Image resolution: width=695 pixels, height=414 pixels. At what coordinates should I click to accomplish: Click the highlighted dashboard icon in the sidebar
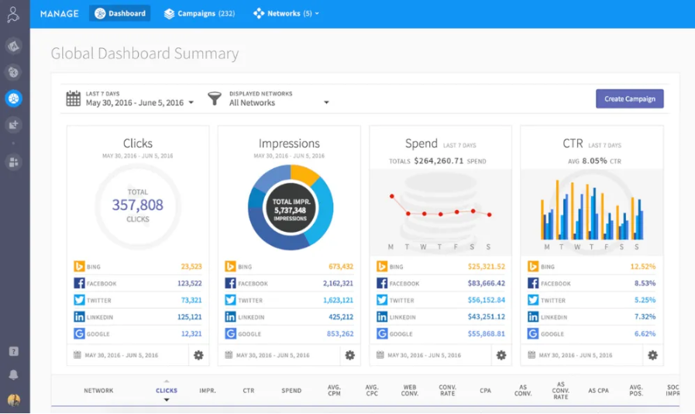point(13,98)
